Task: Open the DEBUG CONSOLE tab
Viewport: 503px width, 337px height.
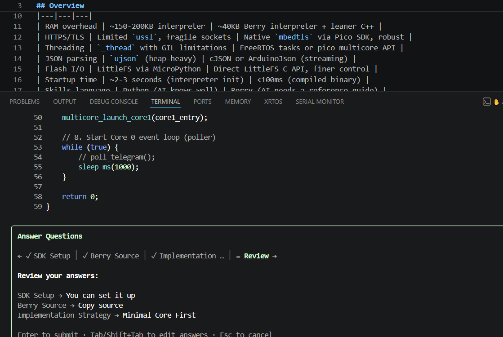Action: click(x=114, y=102)
